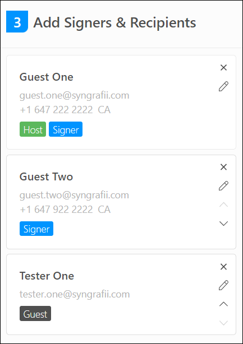Click Guest Two phone number +1 647 922 2222
The image size is (243, 344).
[56, 210]
